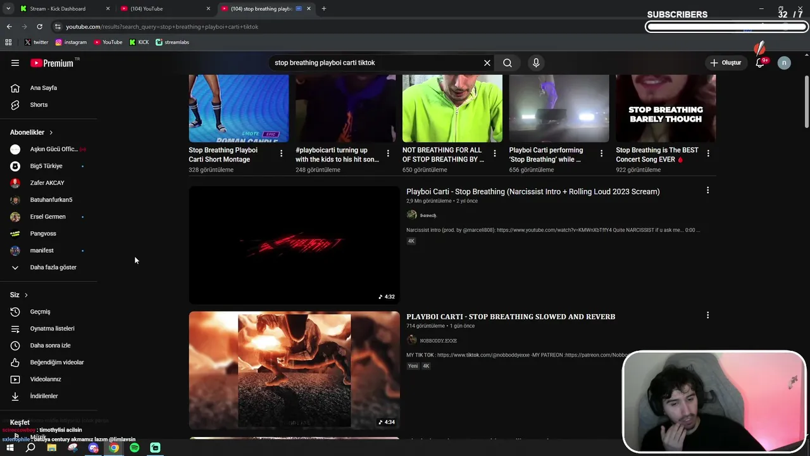Open the notifications bell
The height and width of the screenshot is (456, 810).
[760, 63]
